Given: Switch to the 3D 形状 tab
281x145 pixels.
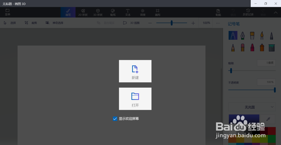Looking at the screenshot, I should tap(98, 12).
